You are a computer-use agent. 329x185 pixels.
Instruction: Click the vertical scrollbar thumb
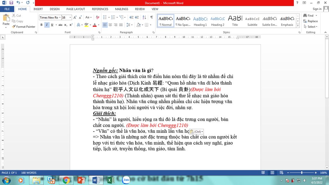coord(327,68)
